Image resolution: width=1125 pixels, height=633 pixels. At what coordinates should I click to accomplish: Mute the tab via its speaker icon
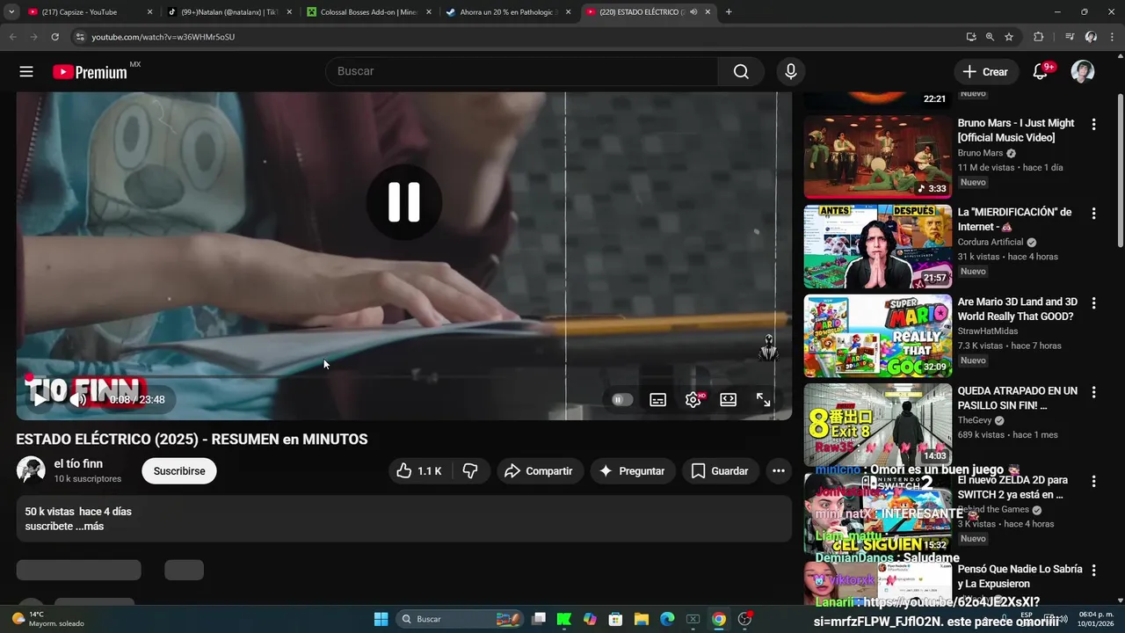[x=693, y=12]
